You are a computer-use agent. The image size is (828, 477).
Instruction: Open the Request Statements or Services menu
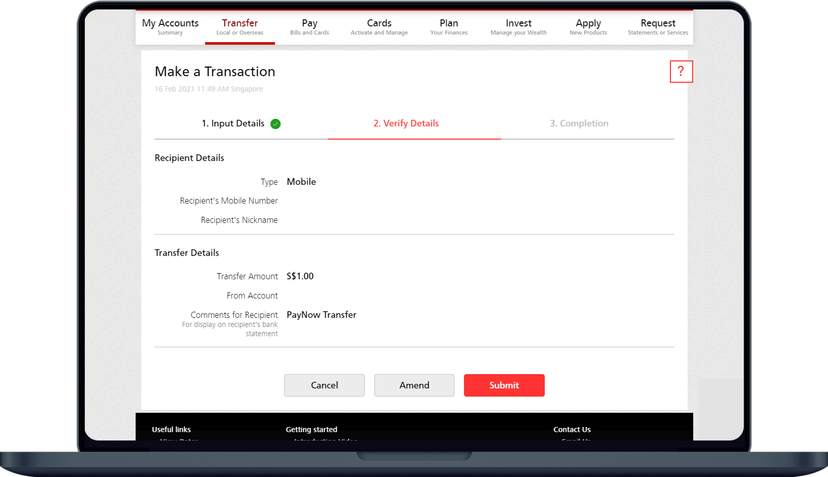click(x=658, y=27)
